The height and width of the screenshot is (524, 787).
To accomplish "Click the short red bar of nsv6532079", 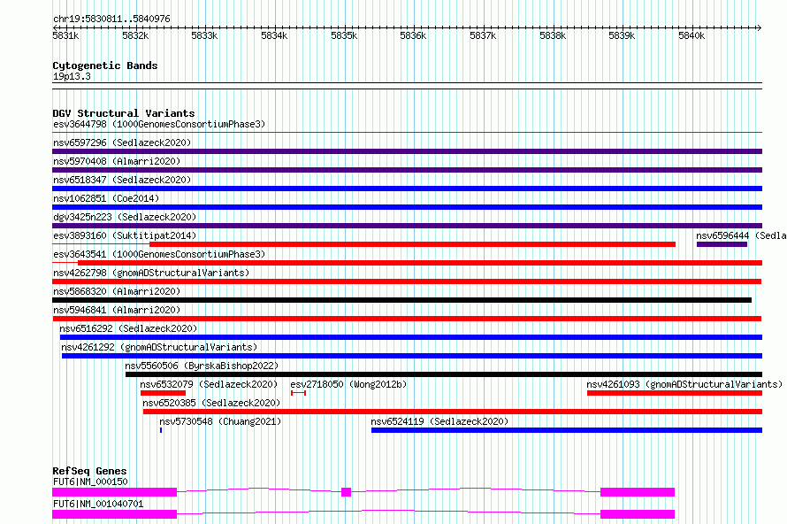I will tap(163, 393).
